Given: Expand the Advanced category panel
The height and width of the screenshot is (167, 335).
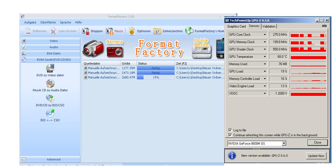Looking at the screenshot, I should (x=50, y=159).
